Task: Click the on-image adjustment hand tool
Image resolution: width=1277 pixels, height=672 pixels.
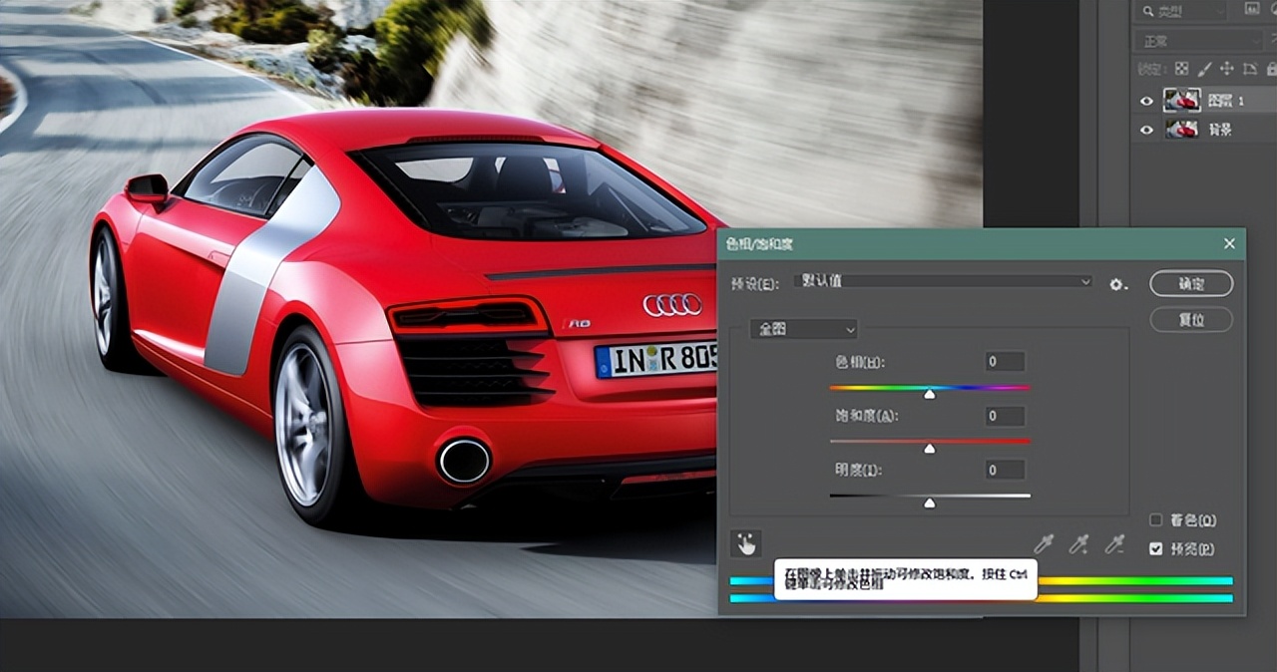Action: click(744, 543)
